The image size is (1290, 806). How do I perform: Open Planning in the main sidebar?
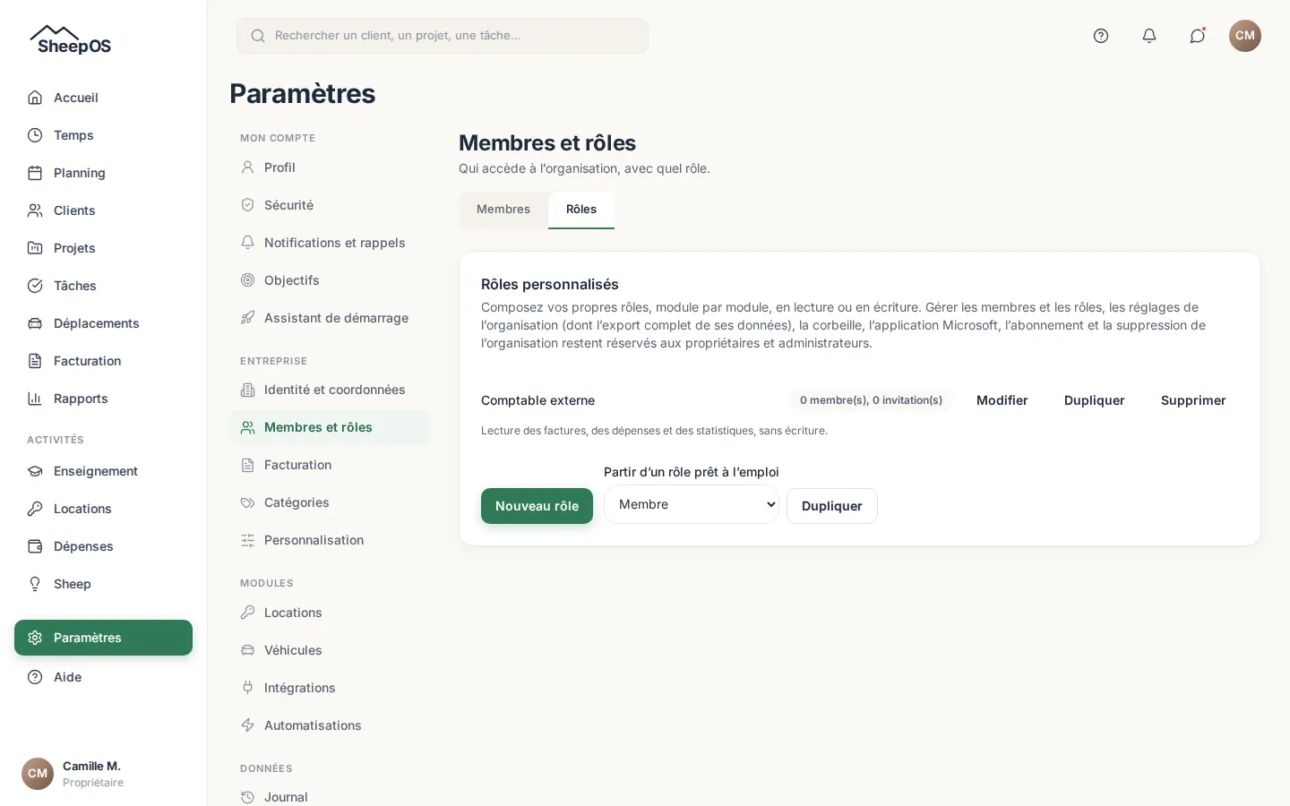pyautogui.click(x=103, y=173)
